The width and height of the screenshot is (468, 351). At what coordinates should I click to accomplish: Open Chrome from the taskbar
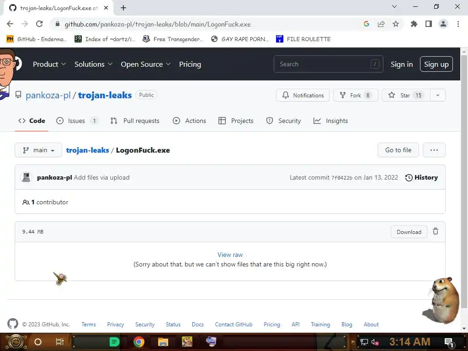(139, 341)
